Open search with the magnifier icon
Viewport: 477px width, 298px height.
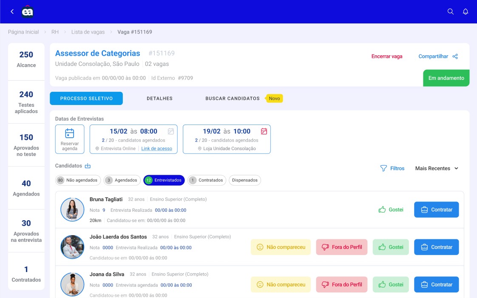coord(451,11)
